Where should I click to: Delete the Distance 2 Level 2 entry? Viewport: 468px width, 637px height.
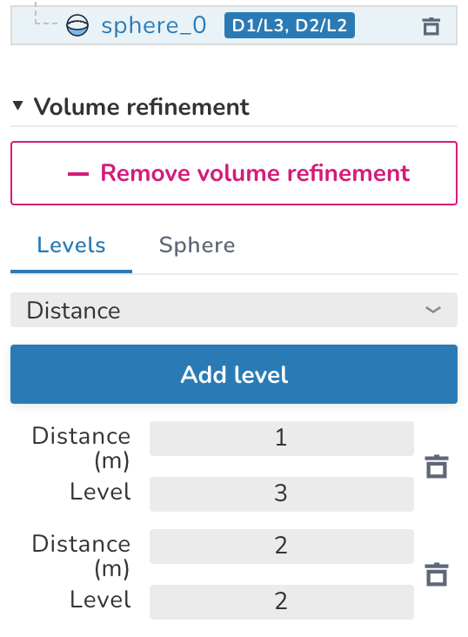click(437, 574)
